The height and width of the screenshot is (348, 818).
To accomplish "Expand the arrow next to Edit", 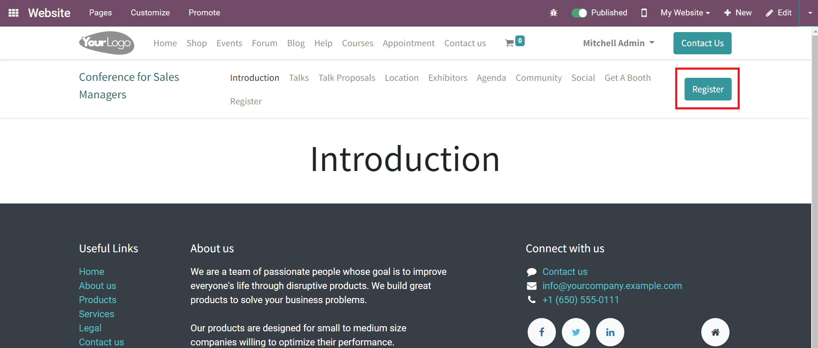I will coord(810,13).
